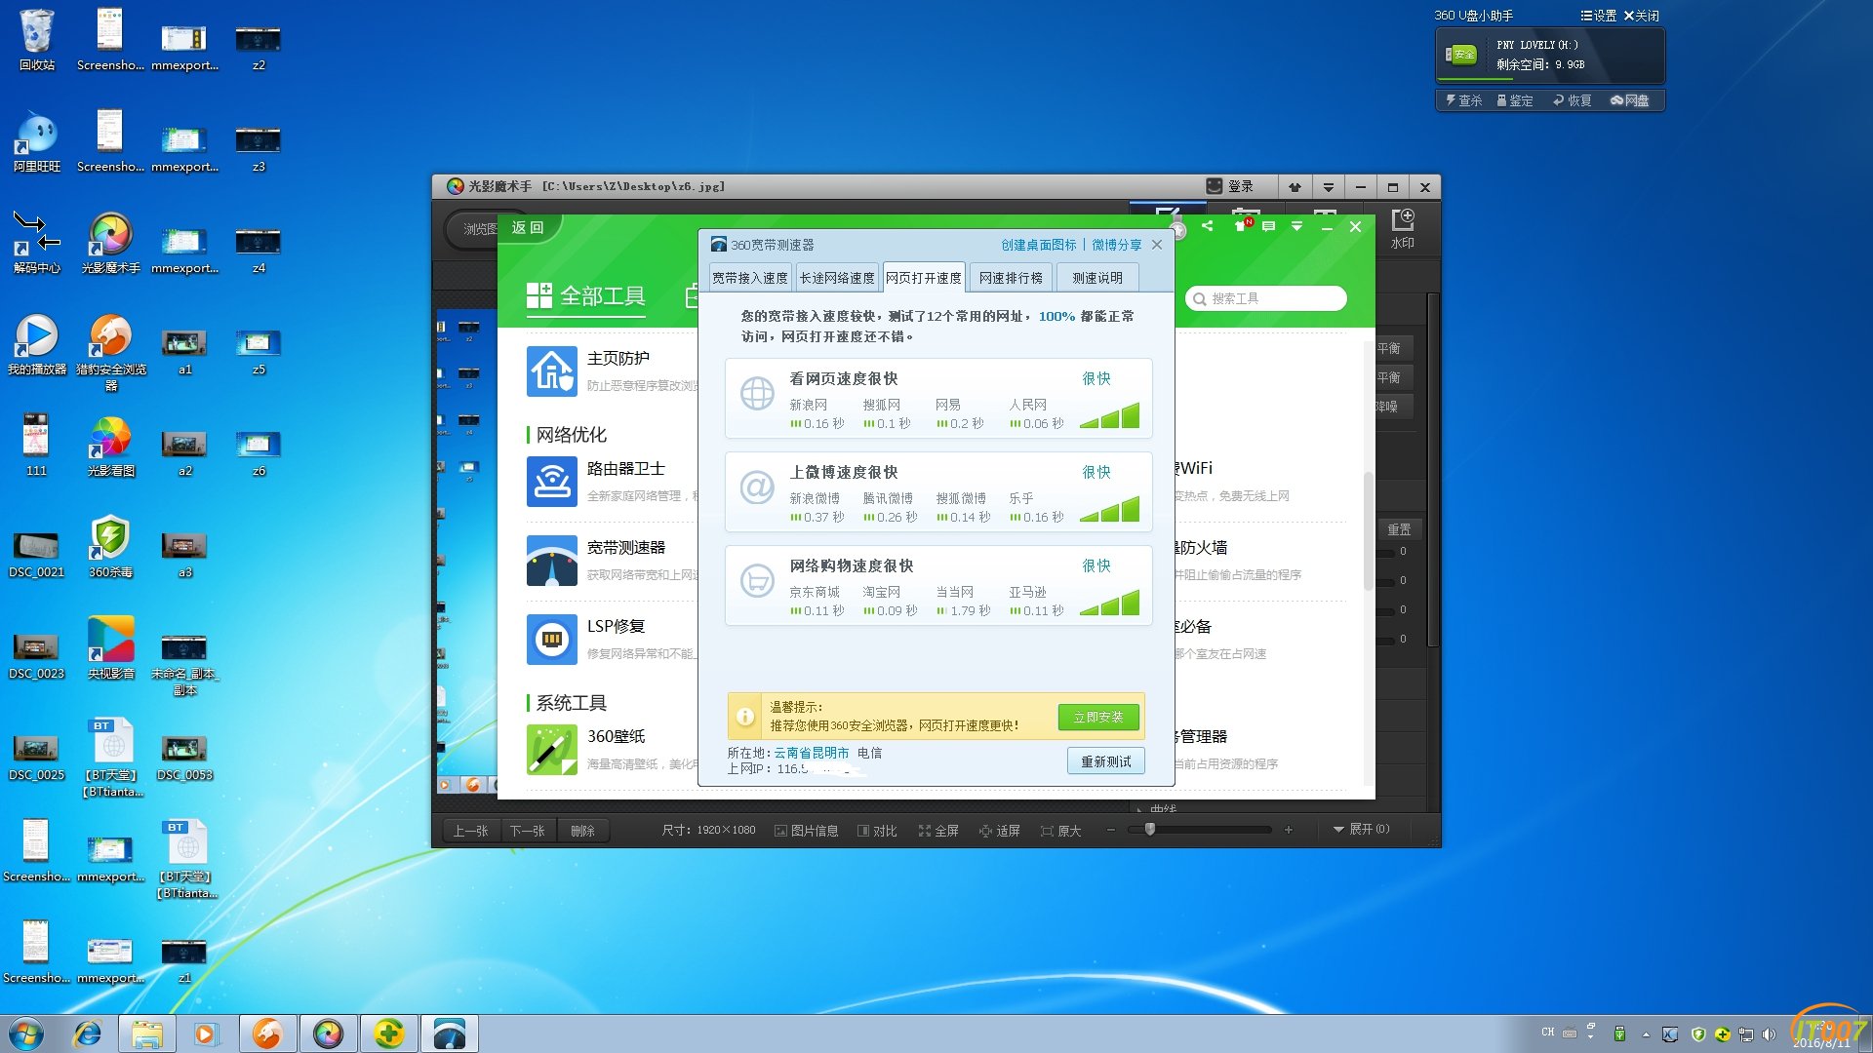Click 登录 in 光影魔术手 title bar
This screenshot has width=1873, height=1053.
[1230, 186]
